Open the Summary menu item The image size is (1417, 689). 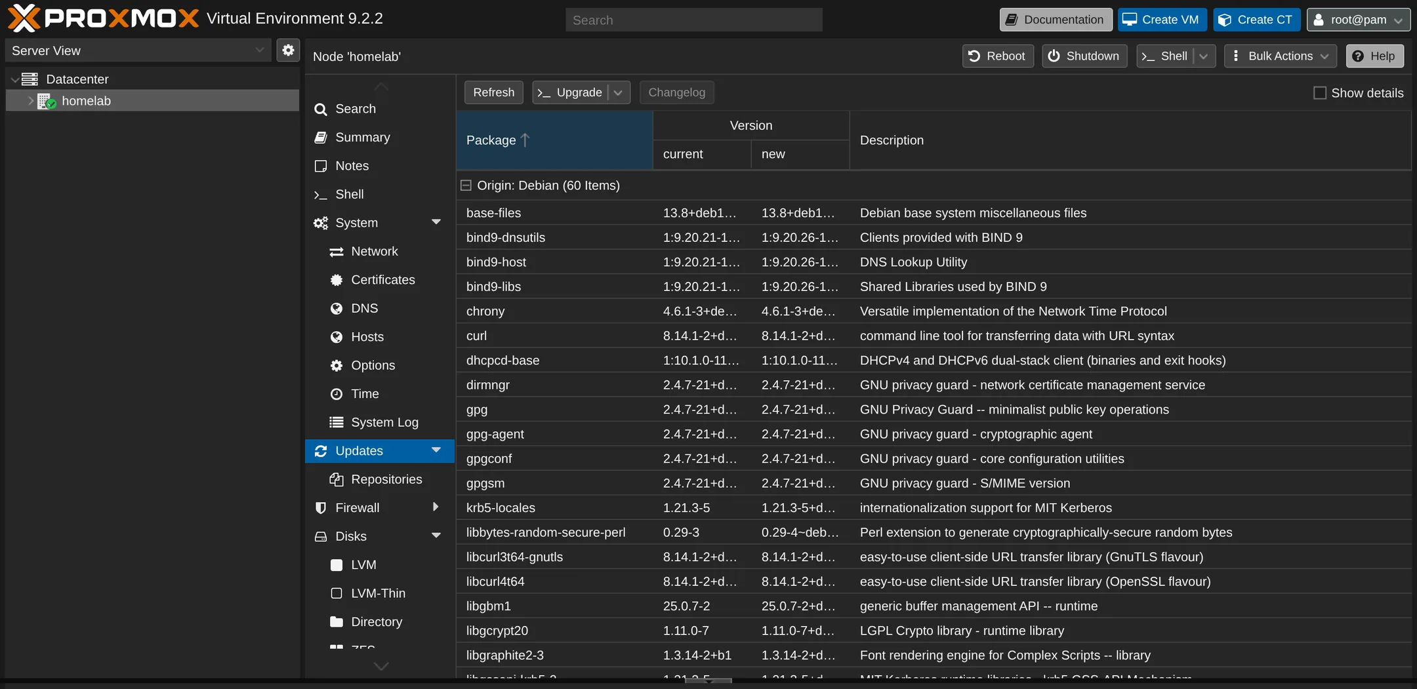coord(380,137)
